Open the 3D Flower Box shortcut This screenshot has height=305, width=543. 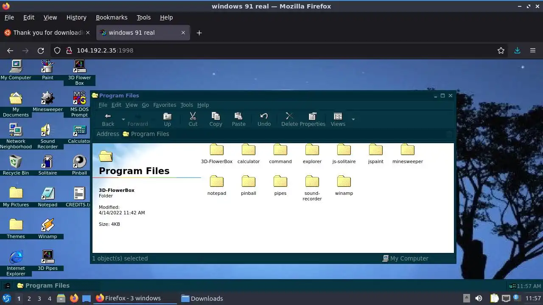(x=79, y=72)
